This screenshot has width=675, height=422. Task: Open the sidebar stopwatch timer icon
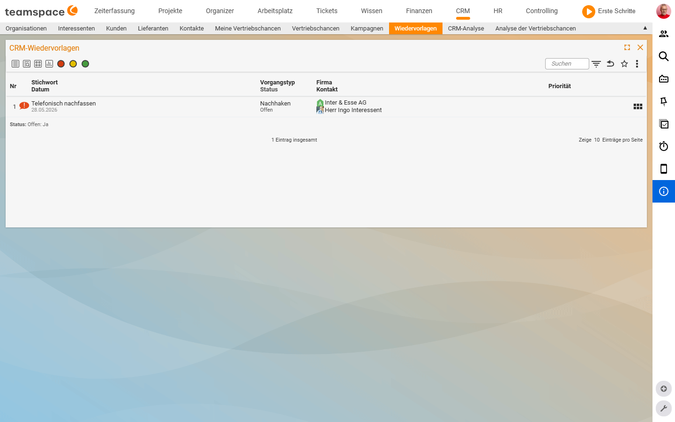click(x=664, y=146)
